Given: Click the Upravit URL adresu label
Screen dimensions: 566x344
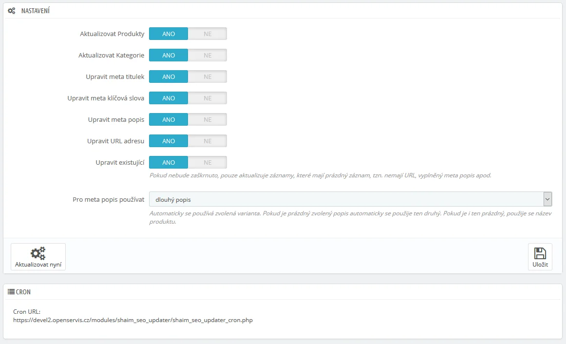Looking at the screenshot, I should [115, 141].
